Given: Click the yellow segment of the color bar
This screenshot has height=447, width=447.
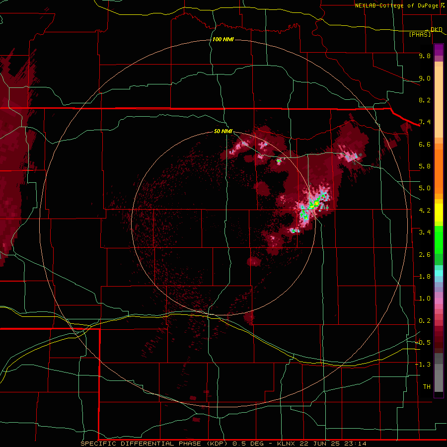Looking at the screenshot, I should click(439, 213).
